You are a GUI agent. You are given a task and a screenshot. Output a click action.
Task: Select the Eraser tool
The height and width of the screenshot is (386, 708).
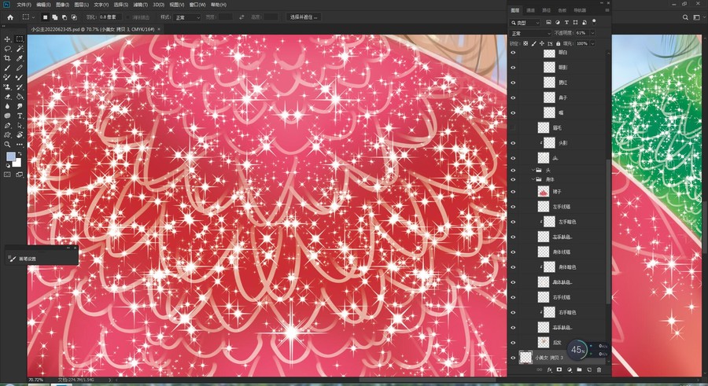[x=7, y=97]
